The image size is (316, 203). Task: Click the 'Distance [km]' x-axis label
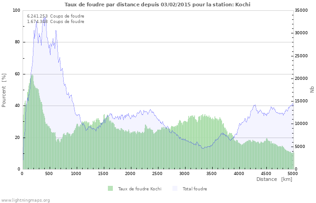click(x=274, y=179)
